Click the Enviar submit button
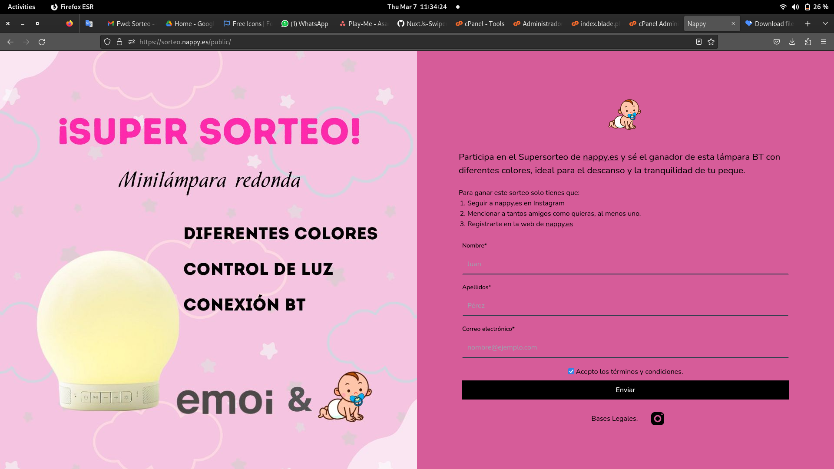Viewport: 834px width, 469px height. [x=625, y=390]
